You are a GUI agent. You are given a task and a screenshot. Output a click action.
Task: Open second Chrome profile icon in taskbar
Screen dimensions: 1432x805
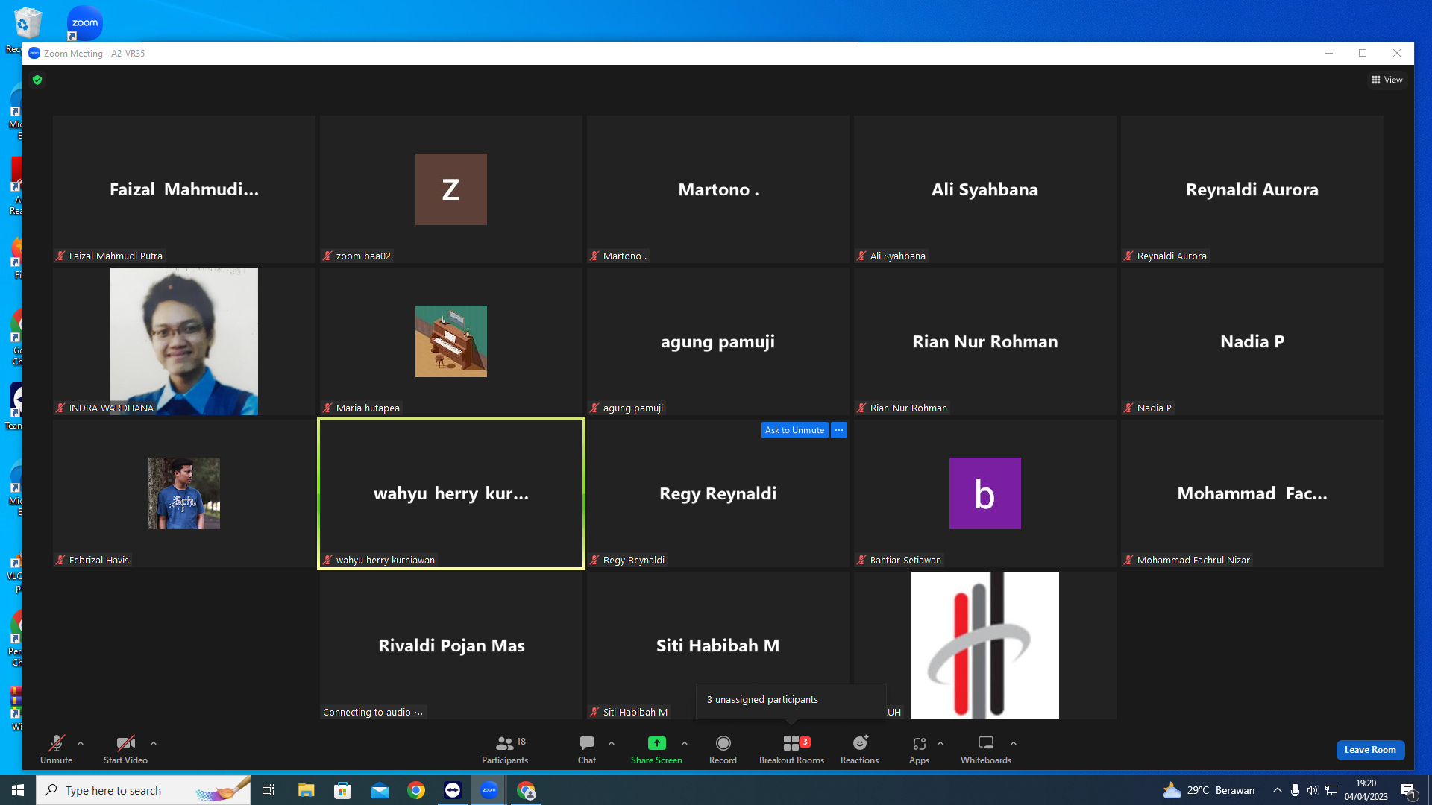coord(527,790)
